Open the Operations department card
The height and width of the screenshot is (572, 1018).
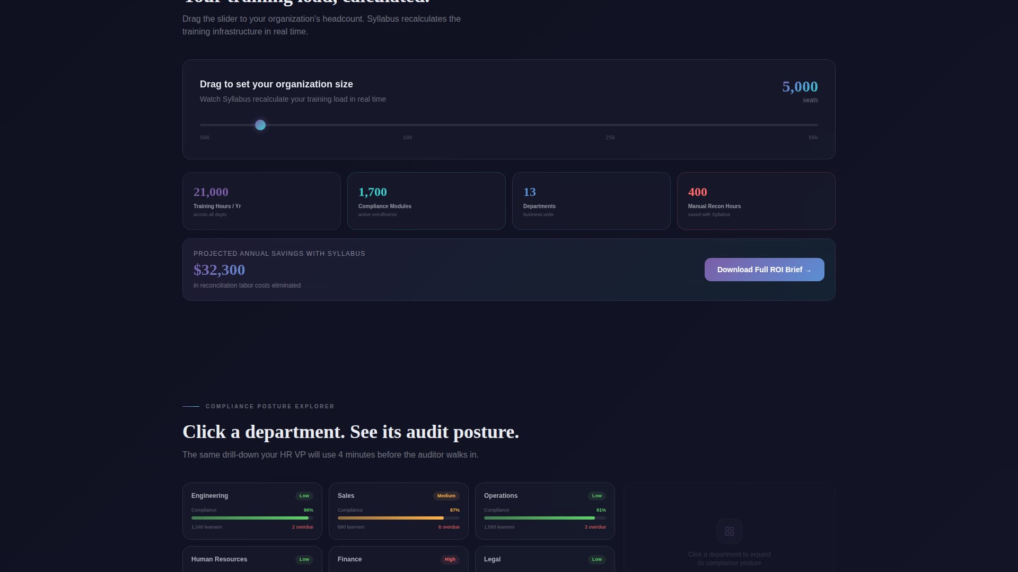(545, 511)
